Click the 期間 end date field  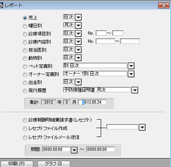coord(101,149)
